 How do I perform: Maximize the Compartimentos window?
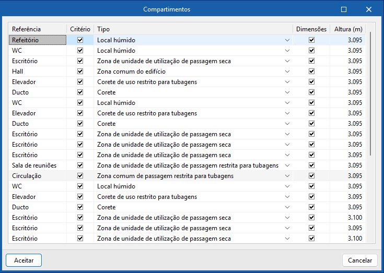tap(344, 9)
